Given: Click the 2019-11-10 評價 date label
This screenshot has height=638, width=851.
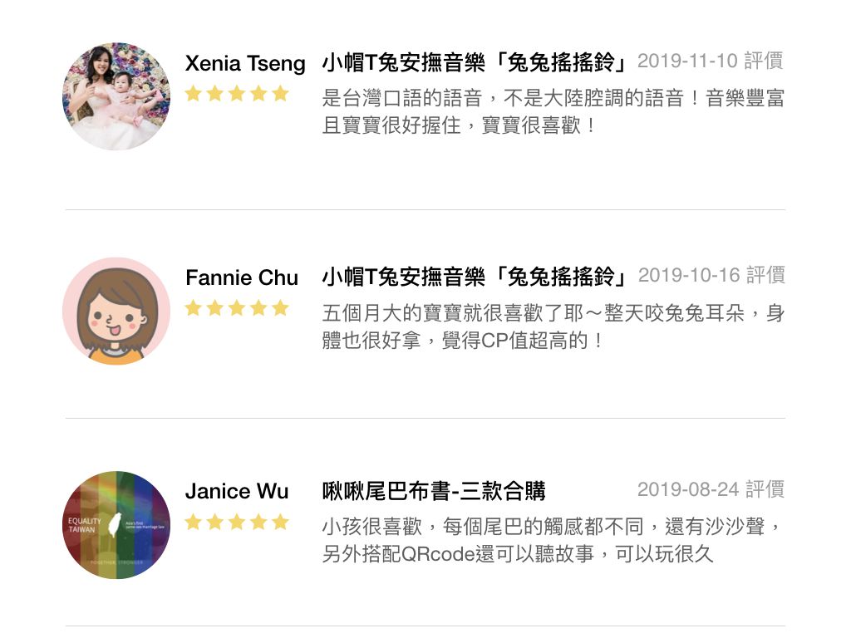Looking at the screenshot, I should tap(711, 61).
